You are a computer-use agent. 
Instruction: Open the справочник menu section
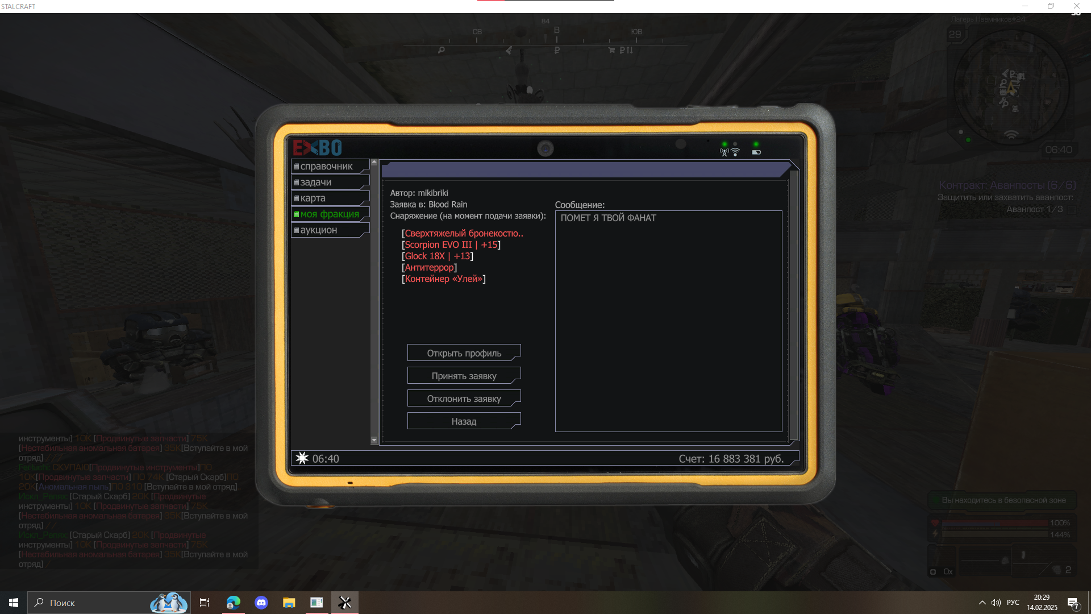tap(330, 167)
